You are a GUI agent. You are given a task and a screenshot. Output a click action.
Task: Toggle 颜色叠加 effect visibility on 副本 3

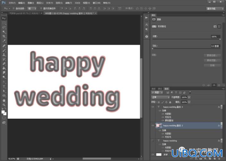163,120
